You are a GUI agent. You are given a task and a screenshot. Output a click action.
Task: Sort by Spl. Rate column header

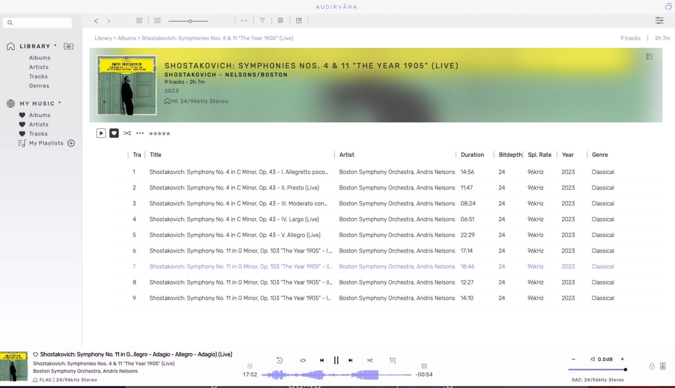pos(539,155)
